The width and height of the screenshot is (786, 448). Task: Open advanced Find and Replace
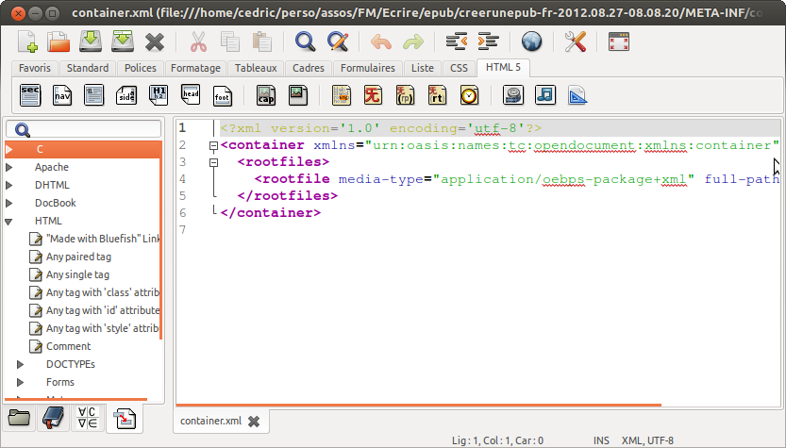[338, 41]
